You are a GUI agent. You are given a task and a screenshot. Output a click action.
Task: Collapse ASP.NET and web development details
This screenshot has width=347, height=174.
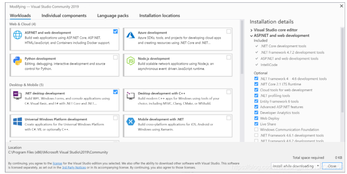click(x=252, y=36)
